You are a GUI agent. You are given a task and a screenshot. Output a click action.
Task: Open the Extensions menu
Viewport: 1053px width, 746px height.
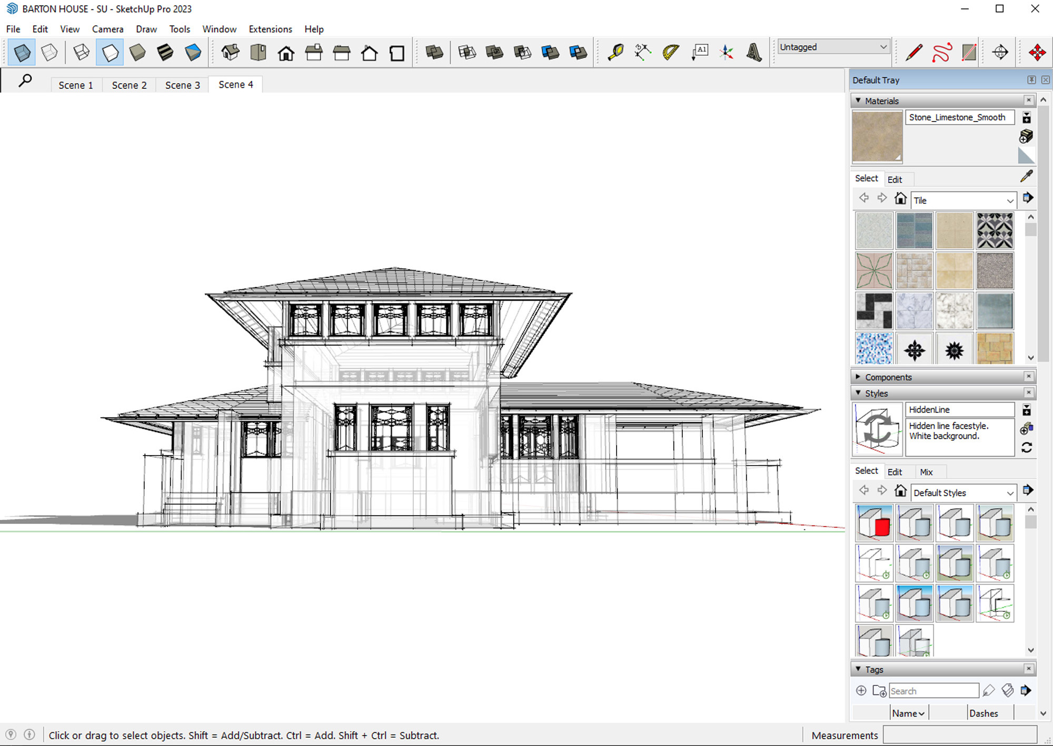pos(270,29)
